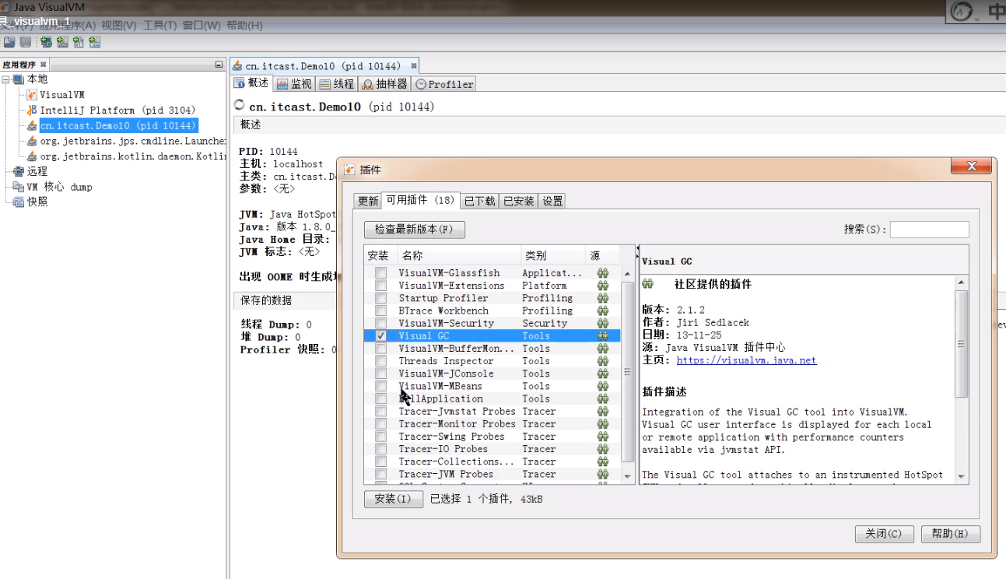The height and width of the screenshot is (579, 1006).
Task: Click the source icon of Tracer-Jvmstat Probes row
Action: pos(602,411)
